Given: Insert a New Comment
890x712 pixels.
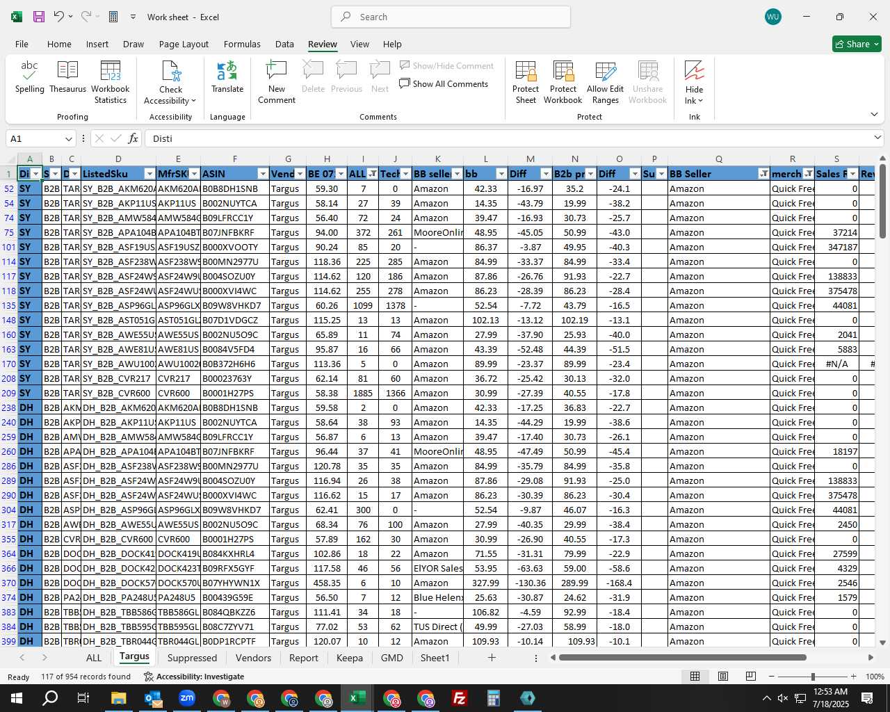Looking at the screenshot, I should pyautogui.click(x=277, y=83).
